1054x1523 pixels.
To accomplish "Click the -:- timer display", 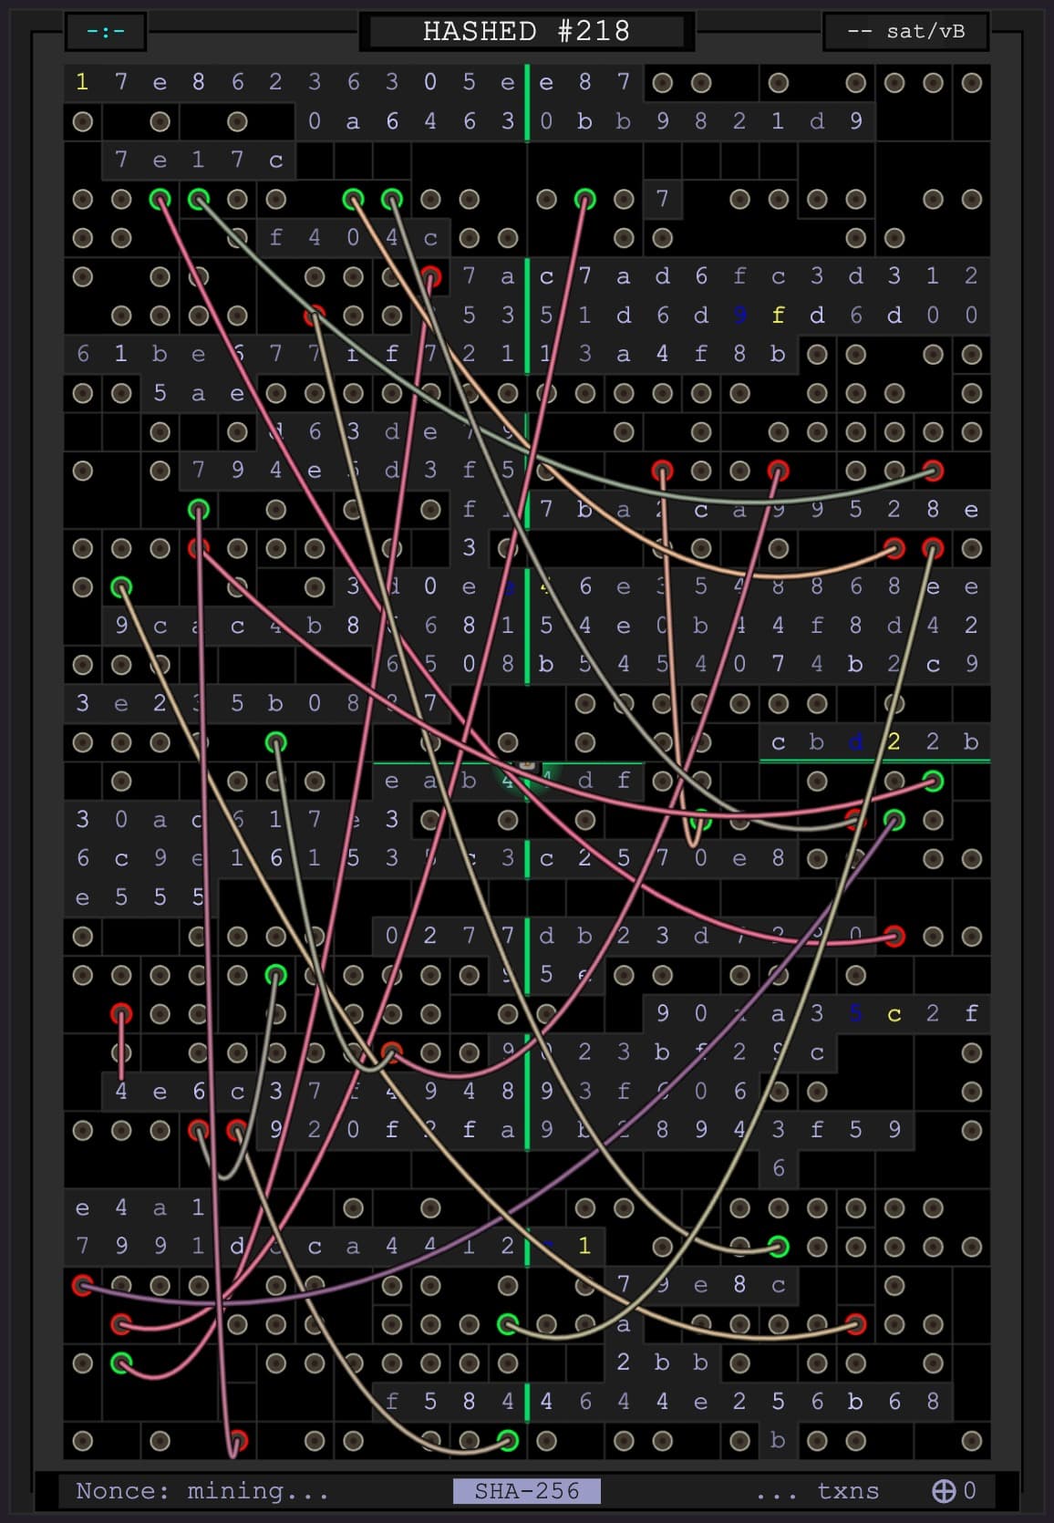I will [x=106, y=32].
